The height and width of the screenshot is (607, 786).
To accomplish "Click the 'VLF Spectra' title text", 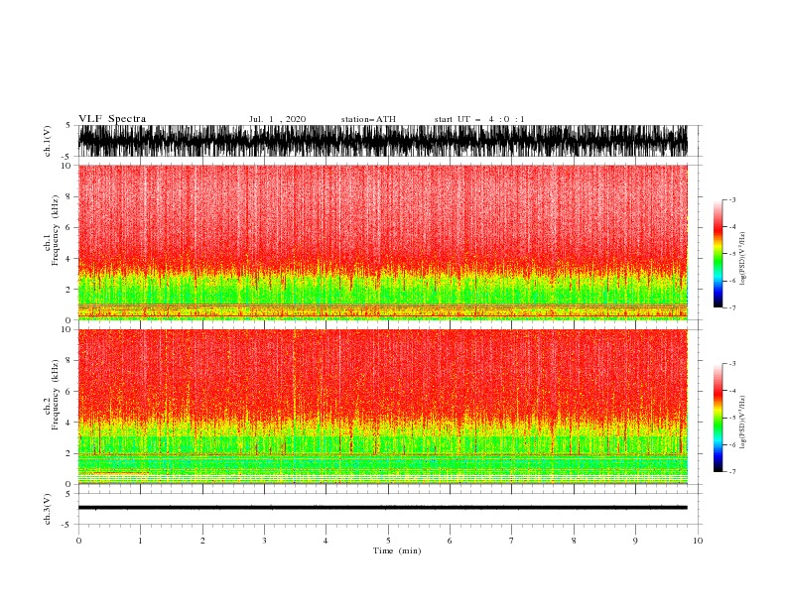I will click(112, 119).
